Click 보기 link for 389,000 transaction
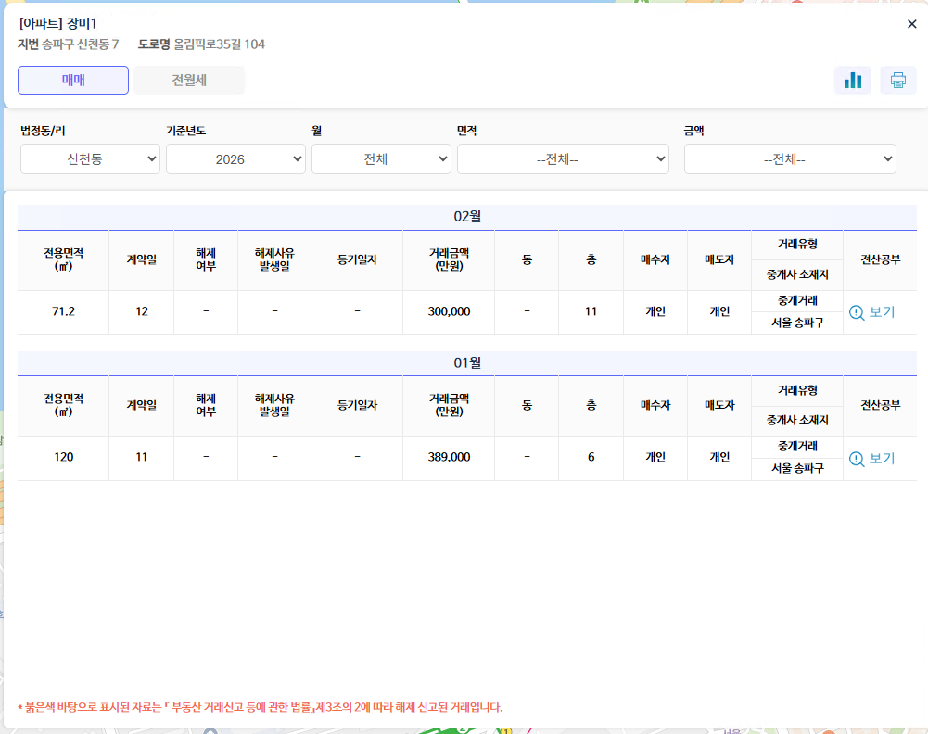The image size is (928, 734). click(x=882, y=458)
